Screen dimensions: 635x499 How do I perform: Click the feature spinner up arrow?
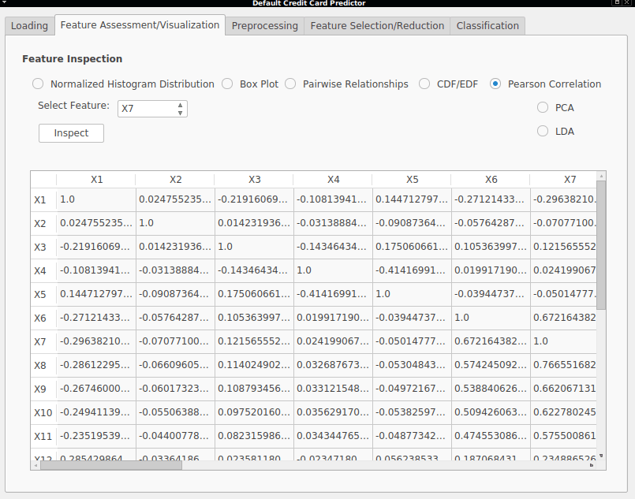180,105
